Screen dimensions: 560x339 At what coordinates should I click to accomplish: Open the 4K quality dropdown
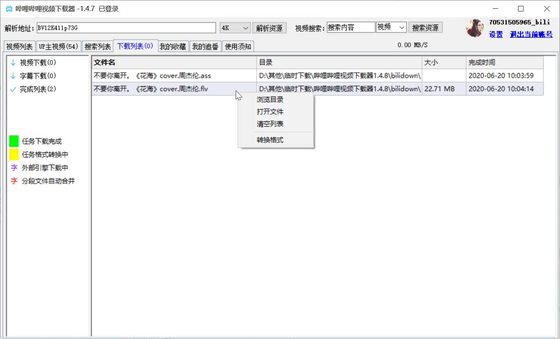(235, 28)
